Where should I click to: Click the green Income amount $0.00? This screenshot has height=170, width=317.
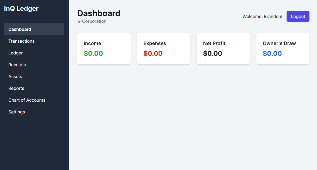pyautogui.click(x=93, y=53)
